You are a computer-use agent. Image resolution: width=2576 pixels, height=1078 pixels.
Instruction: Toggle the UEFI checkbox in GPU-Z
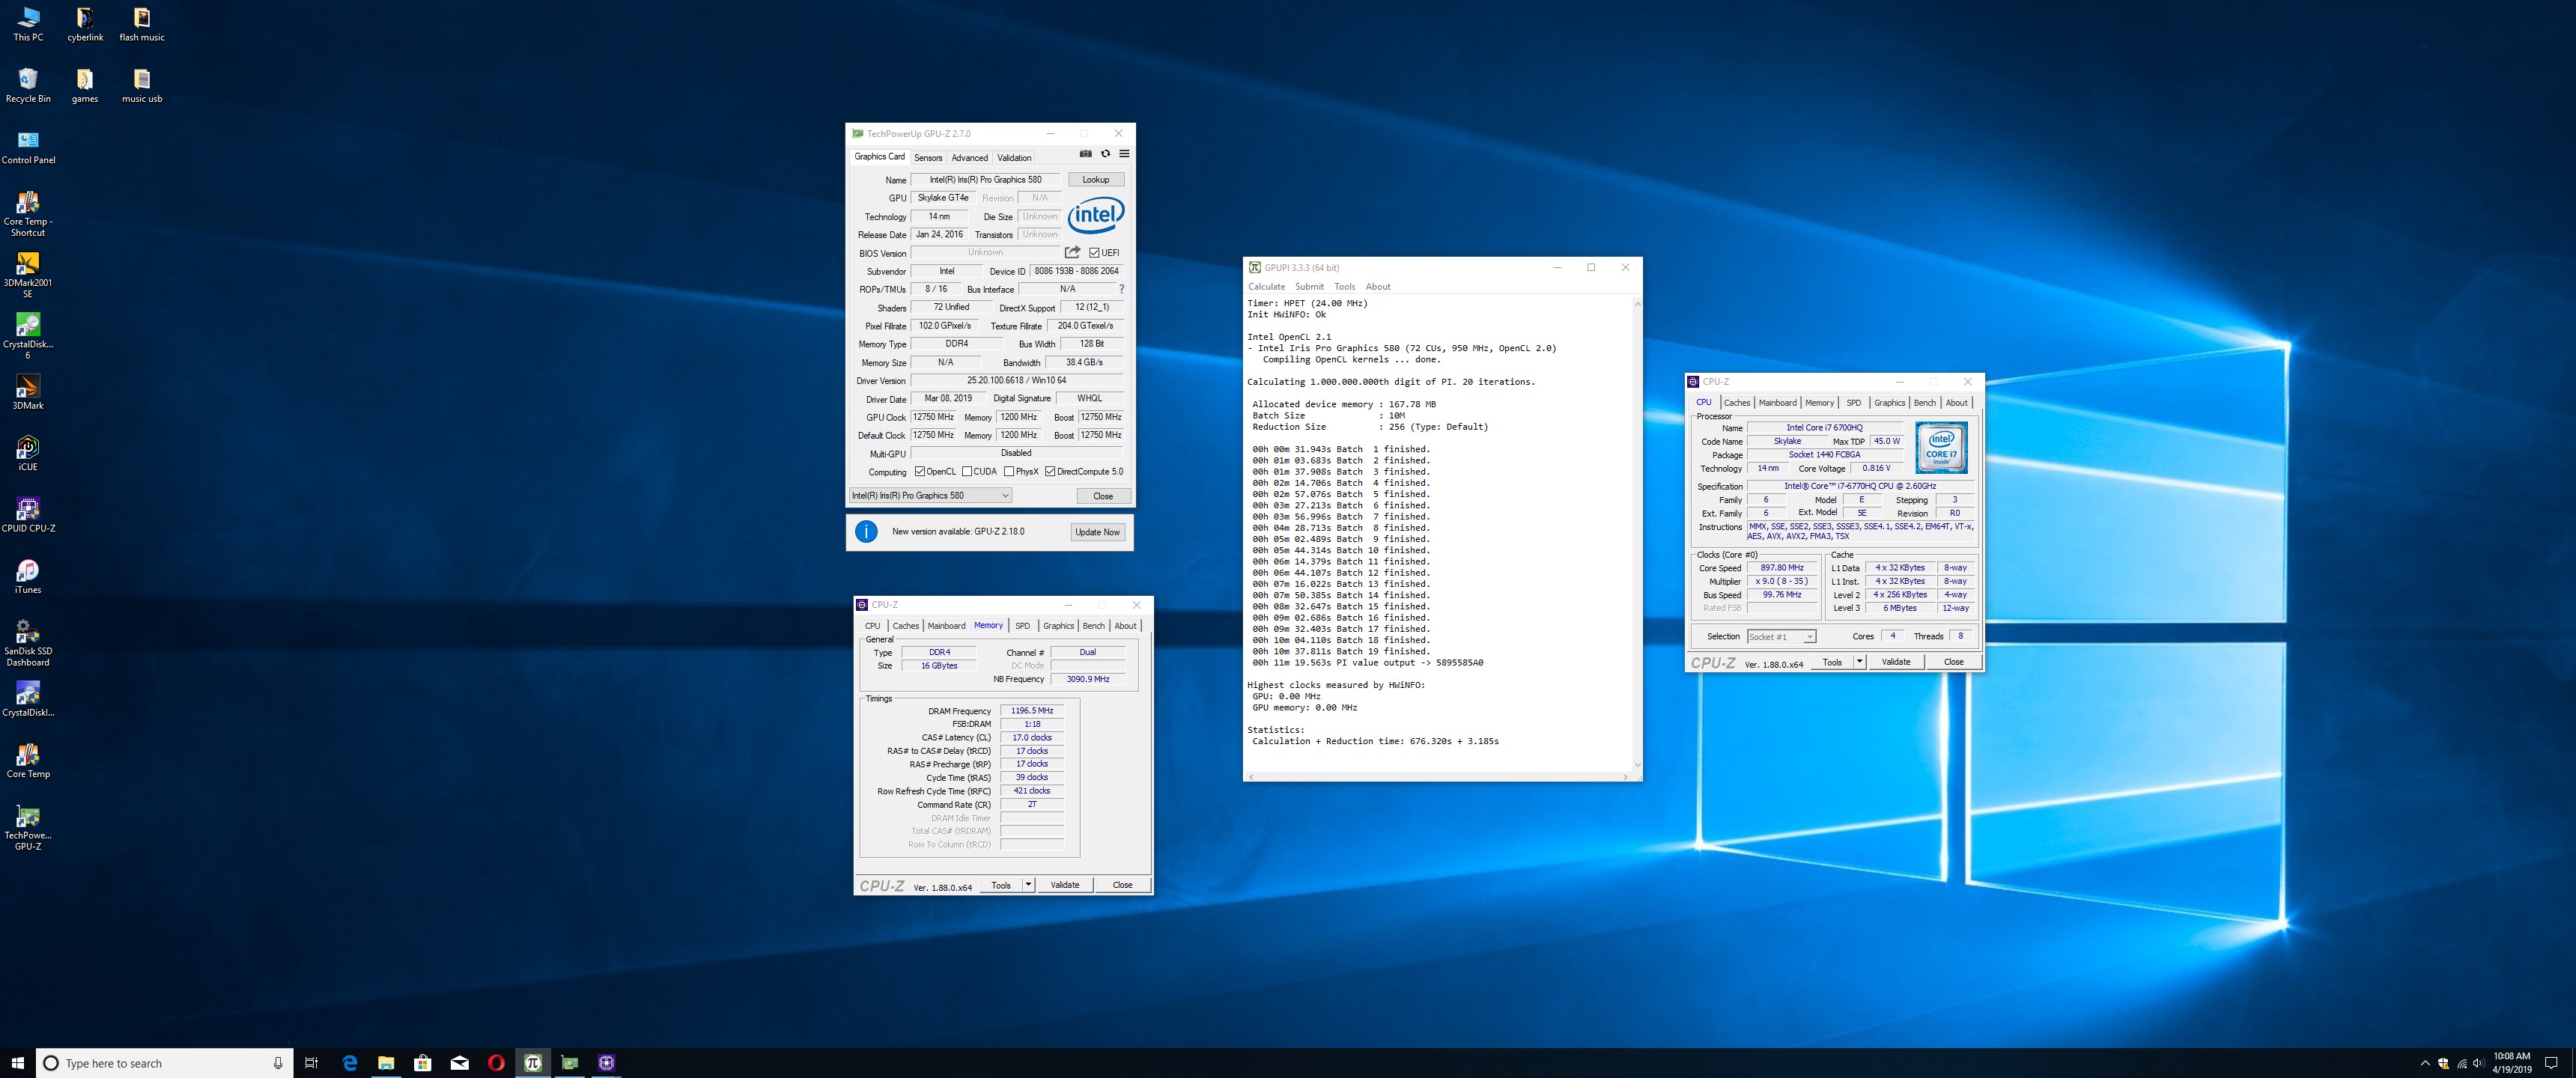[x=1094, y=253]
